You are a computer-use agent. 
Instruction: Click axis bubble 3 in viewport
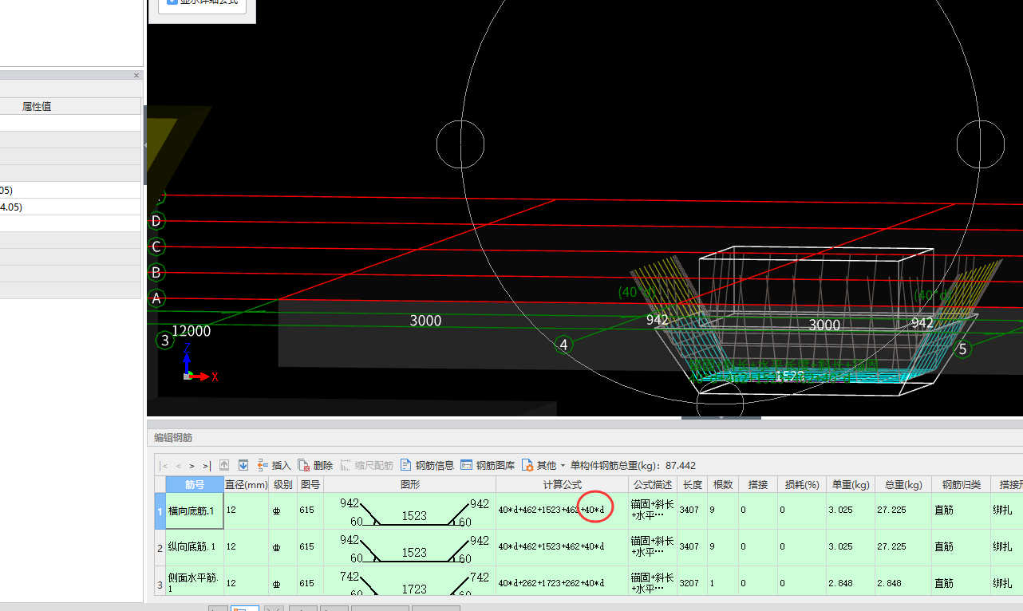(164, 341)
